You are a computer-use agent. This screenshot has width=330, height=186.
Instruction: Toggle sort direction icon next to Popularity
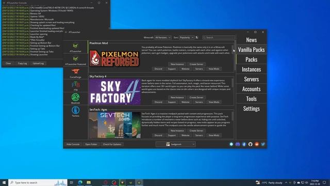(x=197, y=37)
